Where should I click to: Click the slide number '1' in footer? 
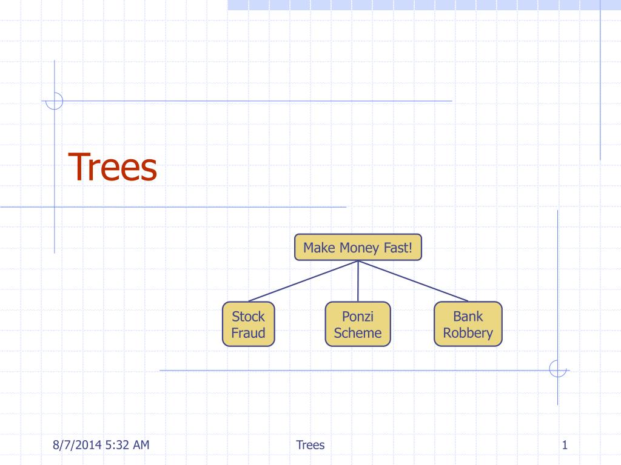565,445
